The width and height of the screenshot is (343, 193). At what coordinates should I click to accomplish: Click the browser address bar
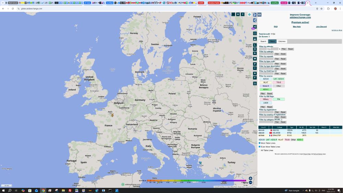click(166, 9)
